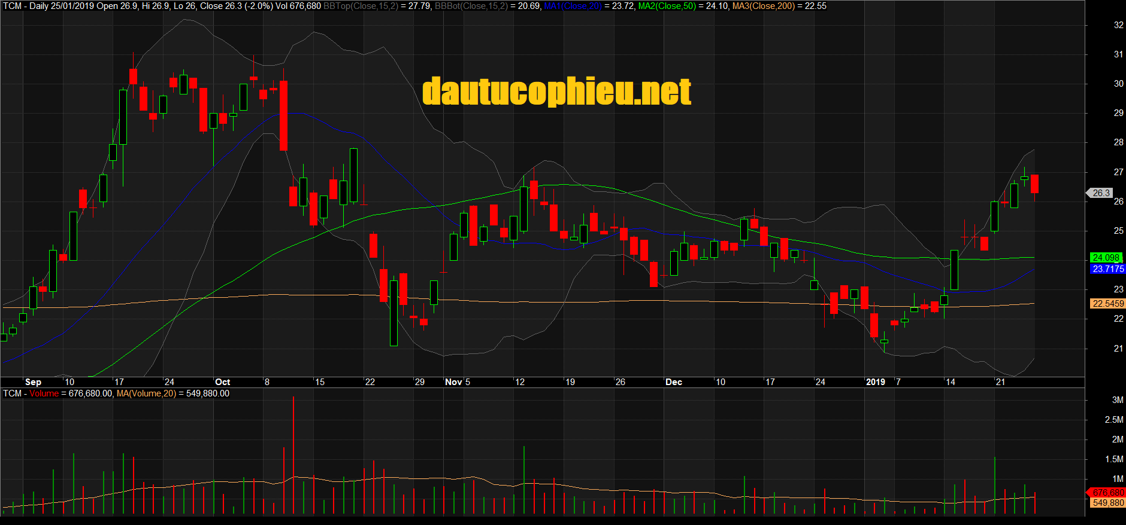The width and height of the screenshot is (1126, 525).
Task: Click the 27 price axis label
Action: [x=1118, y=172]
